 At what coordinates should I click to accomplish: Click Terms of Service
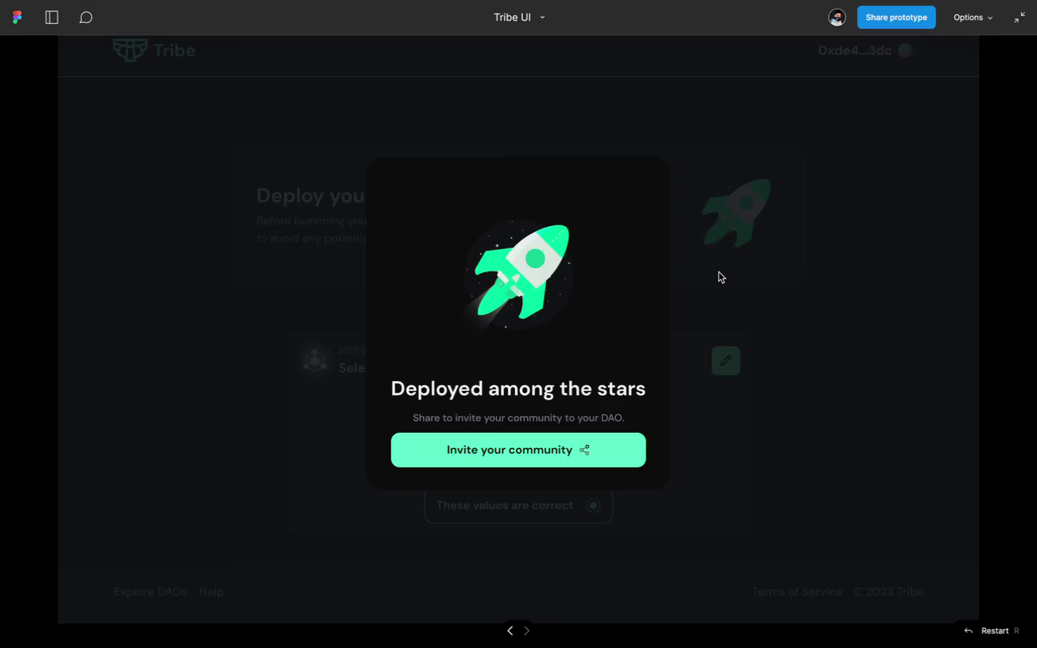pos(796,591)
